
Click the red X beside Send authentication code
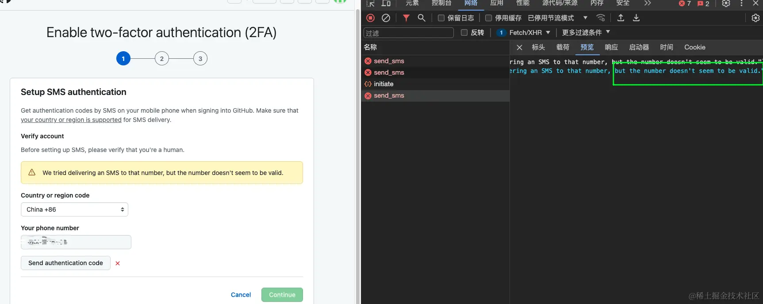(118, 263)
